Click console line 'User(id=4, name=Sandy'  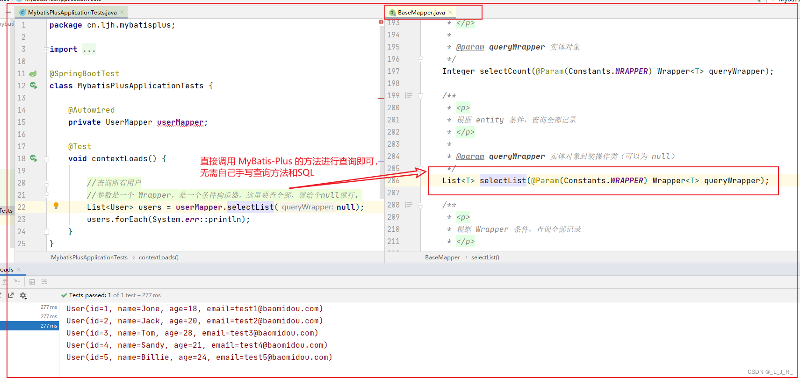(197, 345)
